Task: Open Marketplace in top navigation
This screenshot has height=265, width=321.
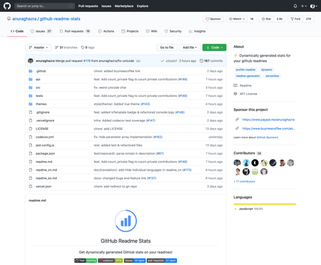Action: [124, 6]
